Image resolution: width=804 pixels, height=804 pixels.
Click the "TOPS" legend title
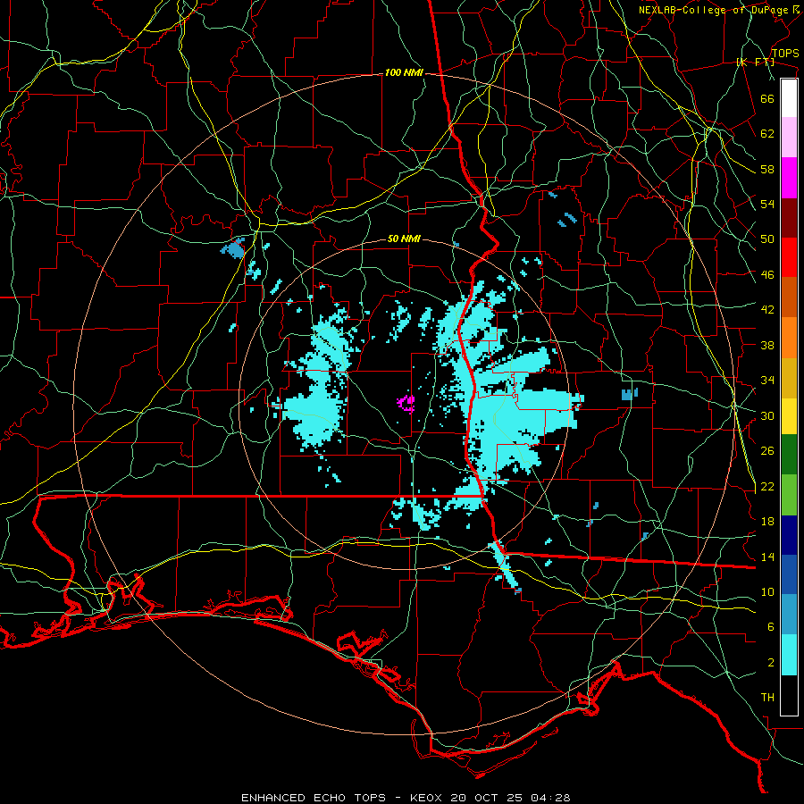[785, 54]
